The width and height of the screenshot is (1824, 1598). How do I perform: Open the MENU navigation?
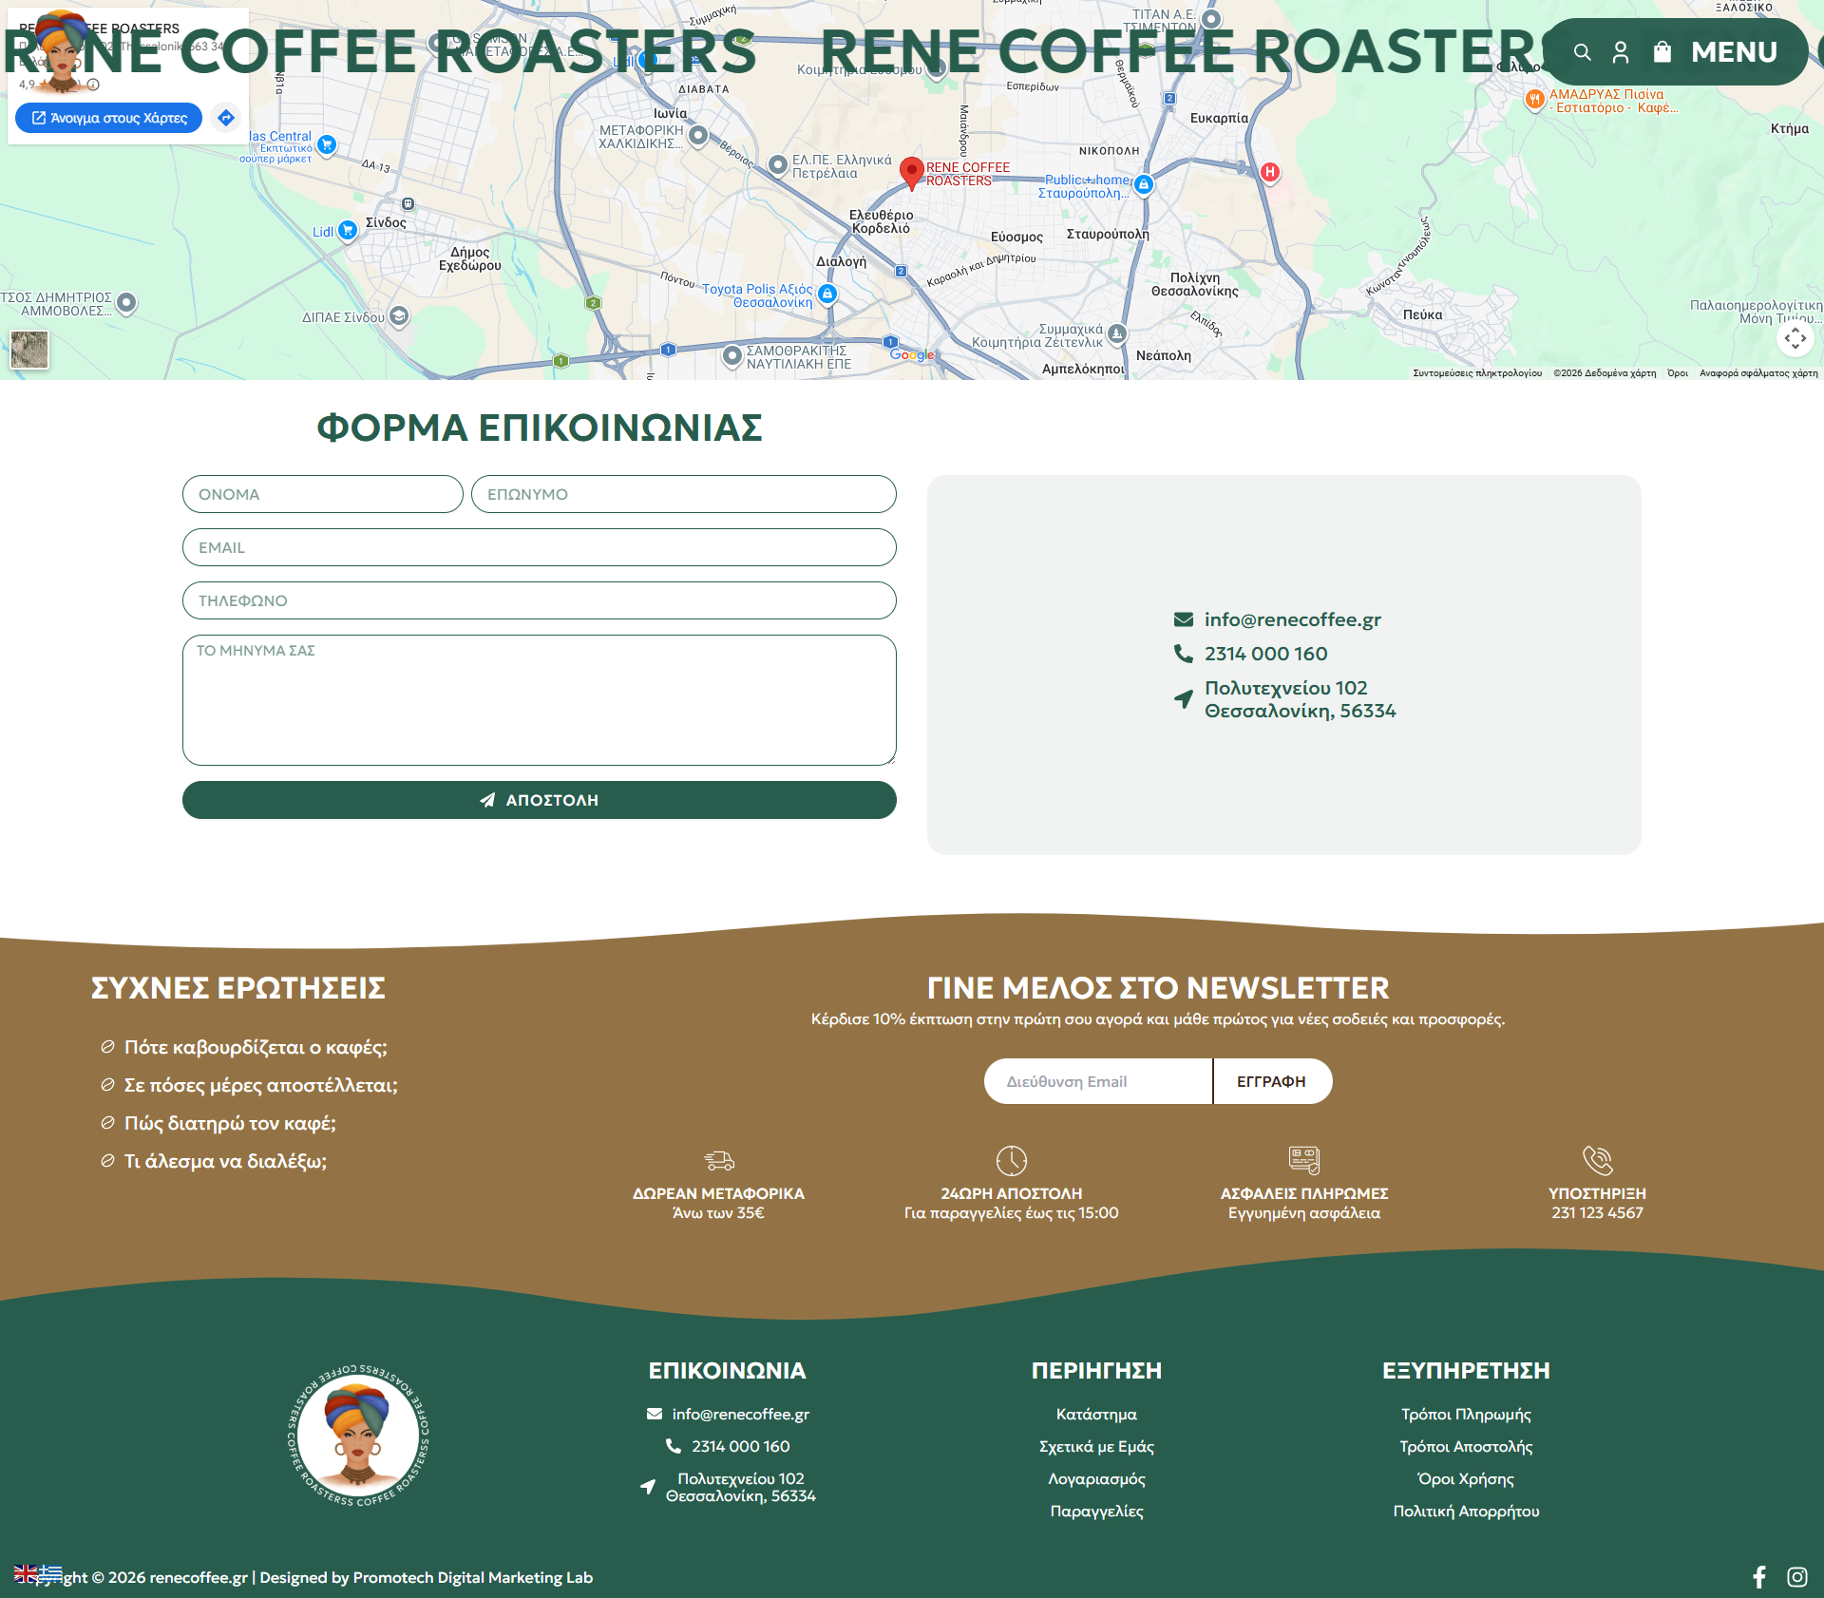click(x=1734, y=52)
